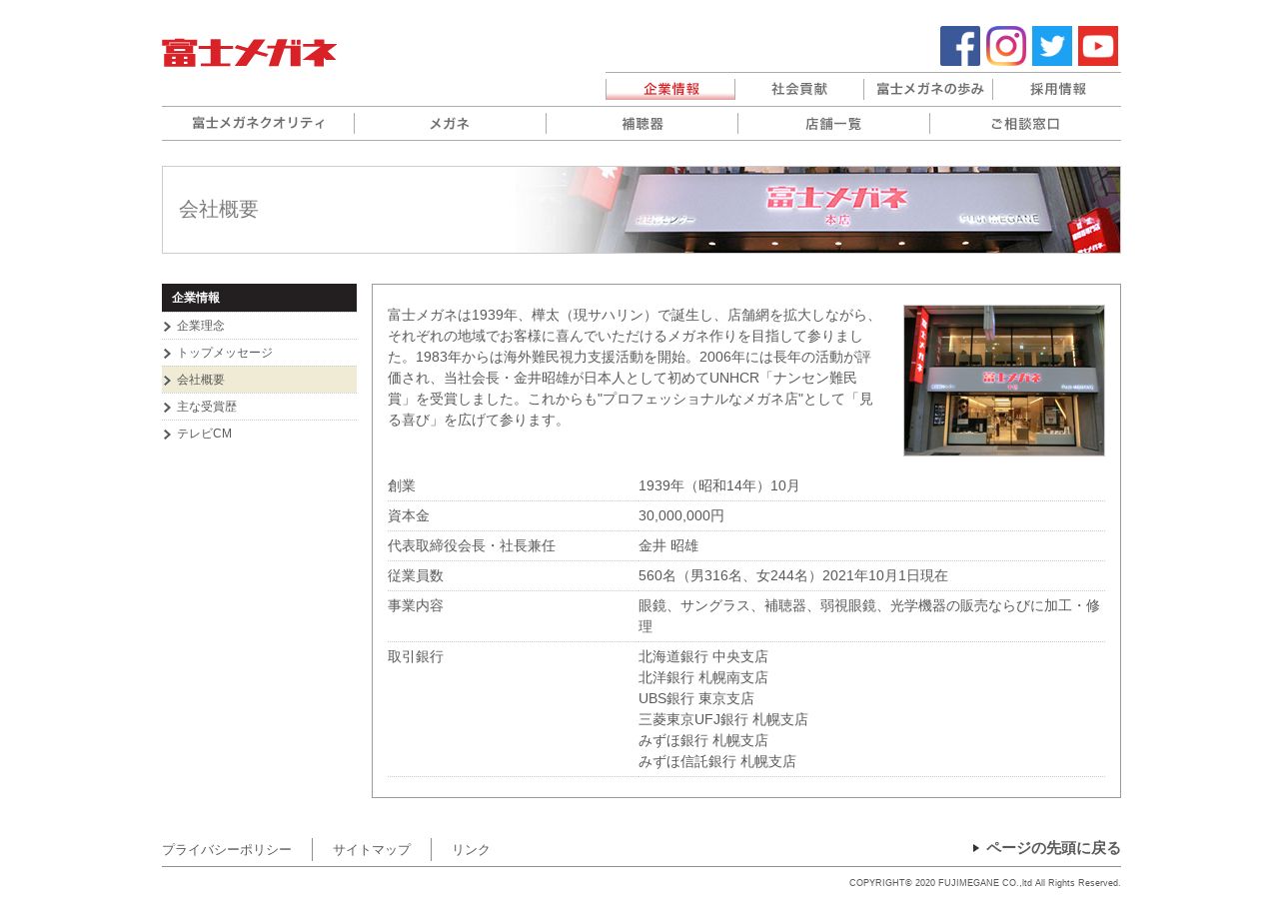The height and width of the screenshot is (900, 1283).
Task: Click the 会社概要 banner storefront image
Action: pos(819,210)
